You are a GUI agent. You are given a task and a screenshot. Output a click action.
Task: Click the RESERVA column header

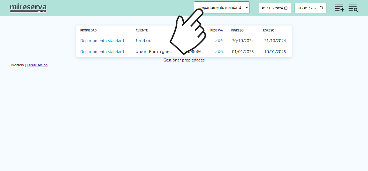tap(216, 30)
